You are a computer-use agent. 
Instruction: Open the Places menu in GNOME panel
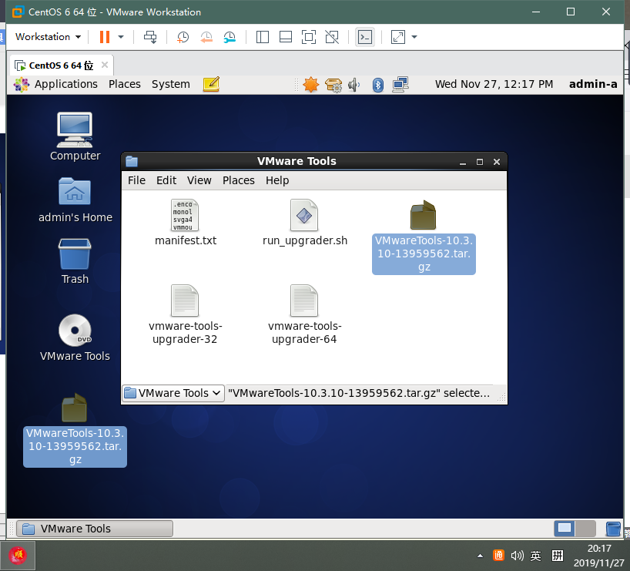coord(125,84)
